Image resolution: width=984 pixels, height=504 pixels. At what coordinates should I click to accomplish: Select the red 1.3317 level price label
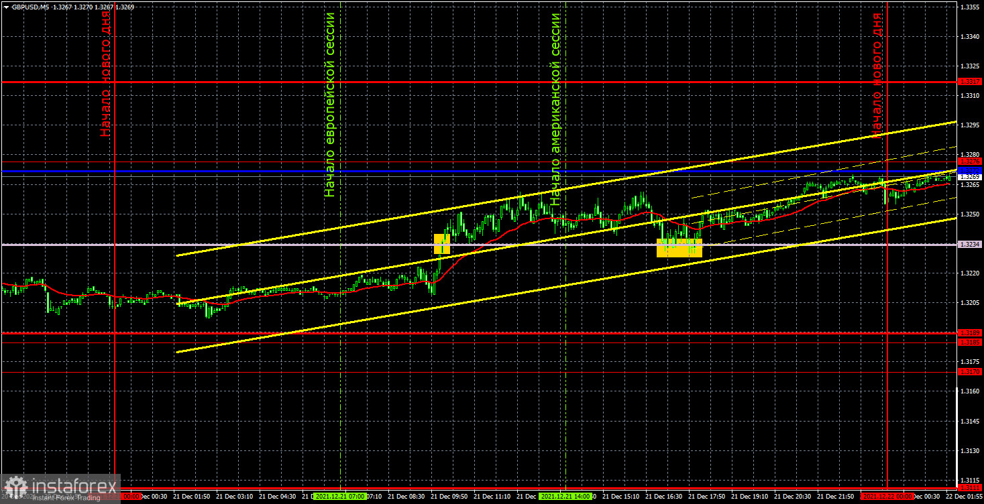pyautogui.click(x=970, y=82)
